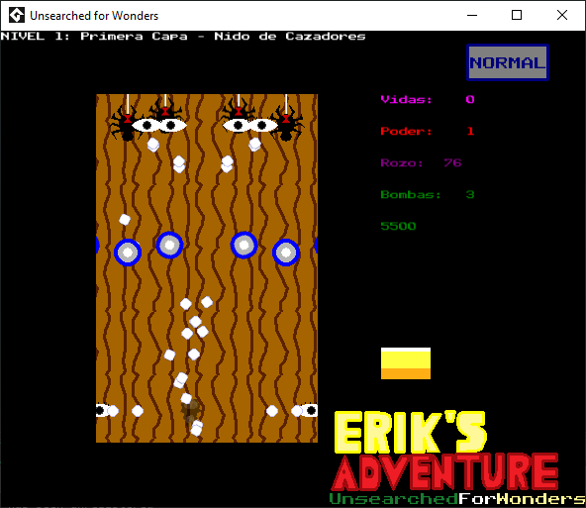Click the Rozo value "76"
586x508 pixels.
click(x=452, y=163)
